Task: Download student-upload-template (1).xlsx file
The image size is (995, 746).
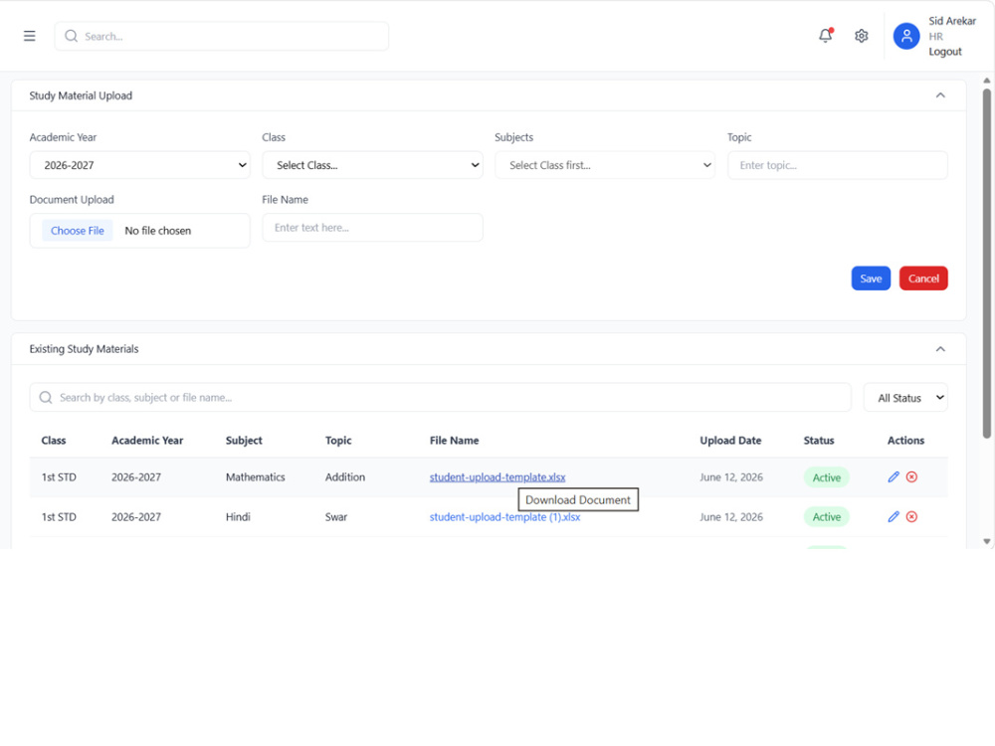Action: coord(504,517)
